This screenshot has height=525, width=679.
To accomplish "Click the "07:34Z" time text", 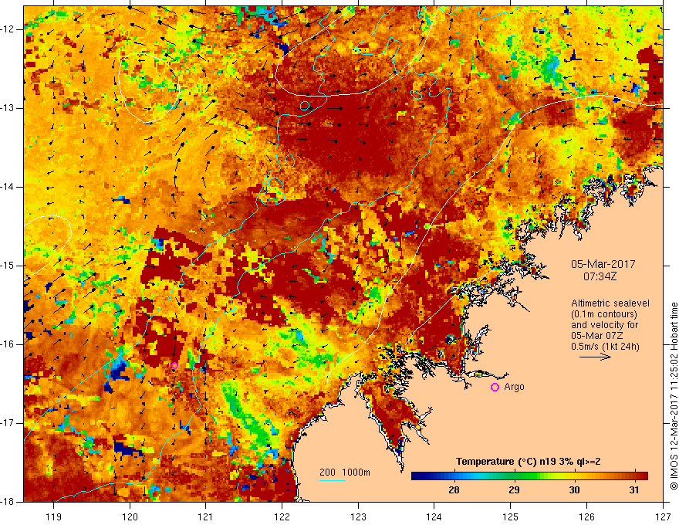I will tap(600, 276).
